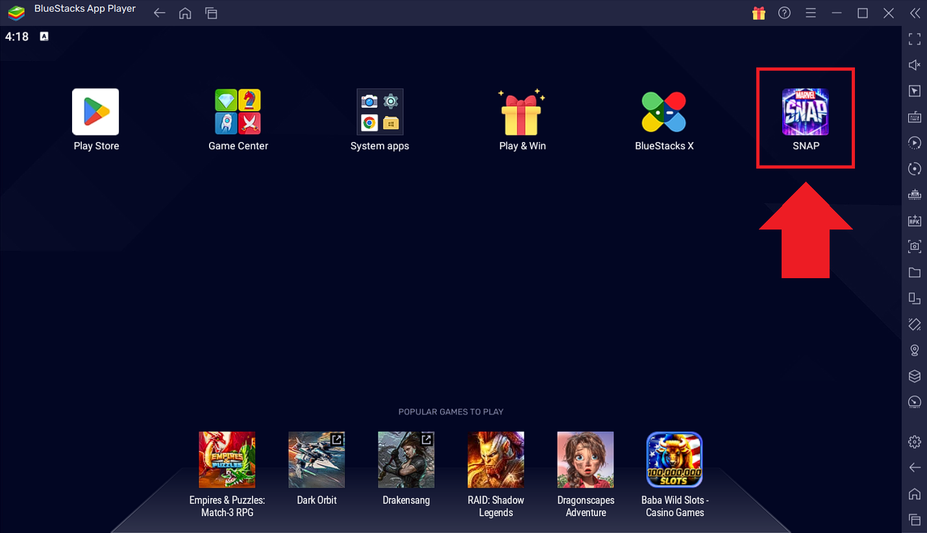Open Game Center
927x533 pixels.
tap(238, 112)
